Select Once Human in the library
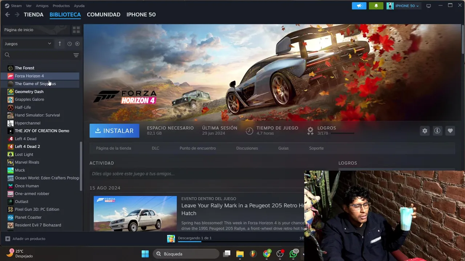465x261 pixels. tap(40, 186)
